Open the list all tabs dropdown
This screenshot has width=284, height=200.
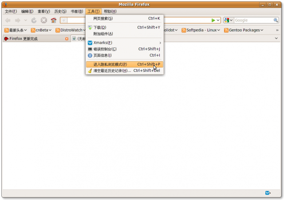point(276,39)
